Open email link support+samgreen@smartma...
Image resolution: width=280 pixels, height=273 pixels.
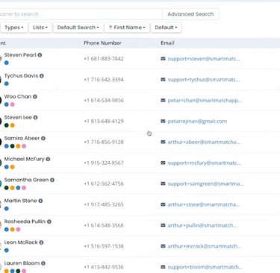(205, 183)
